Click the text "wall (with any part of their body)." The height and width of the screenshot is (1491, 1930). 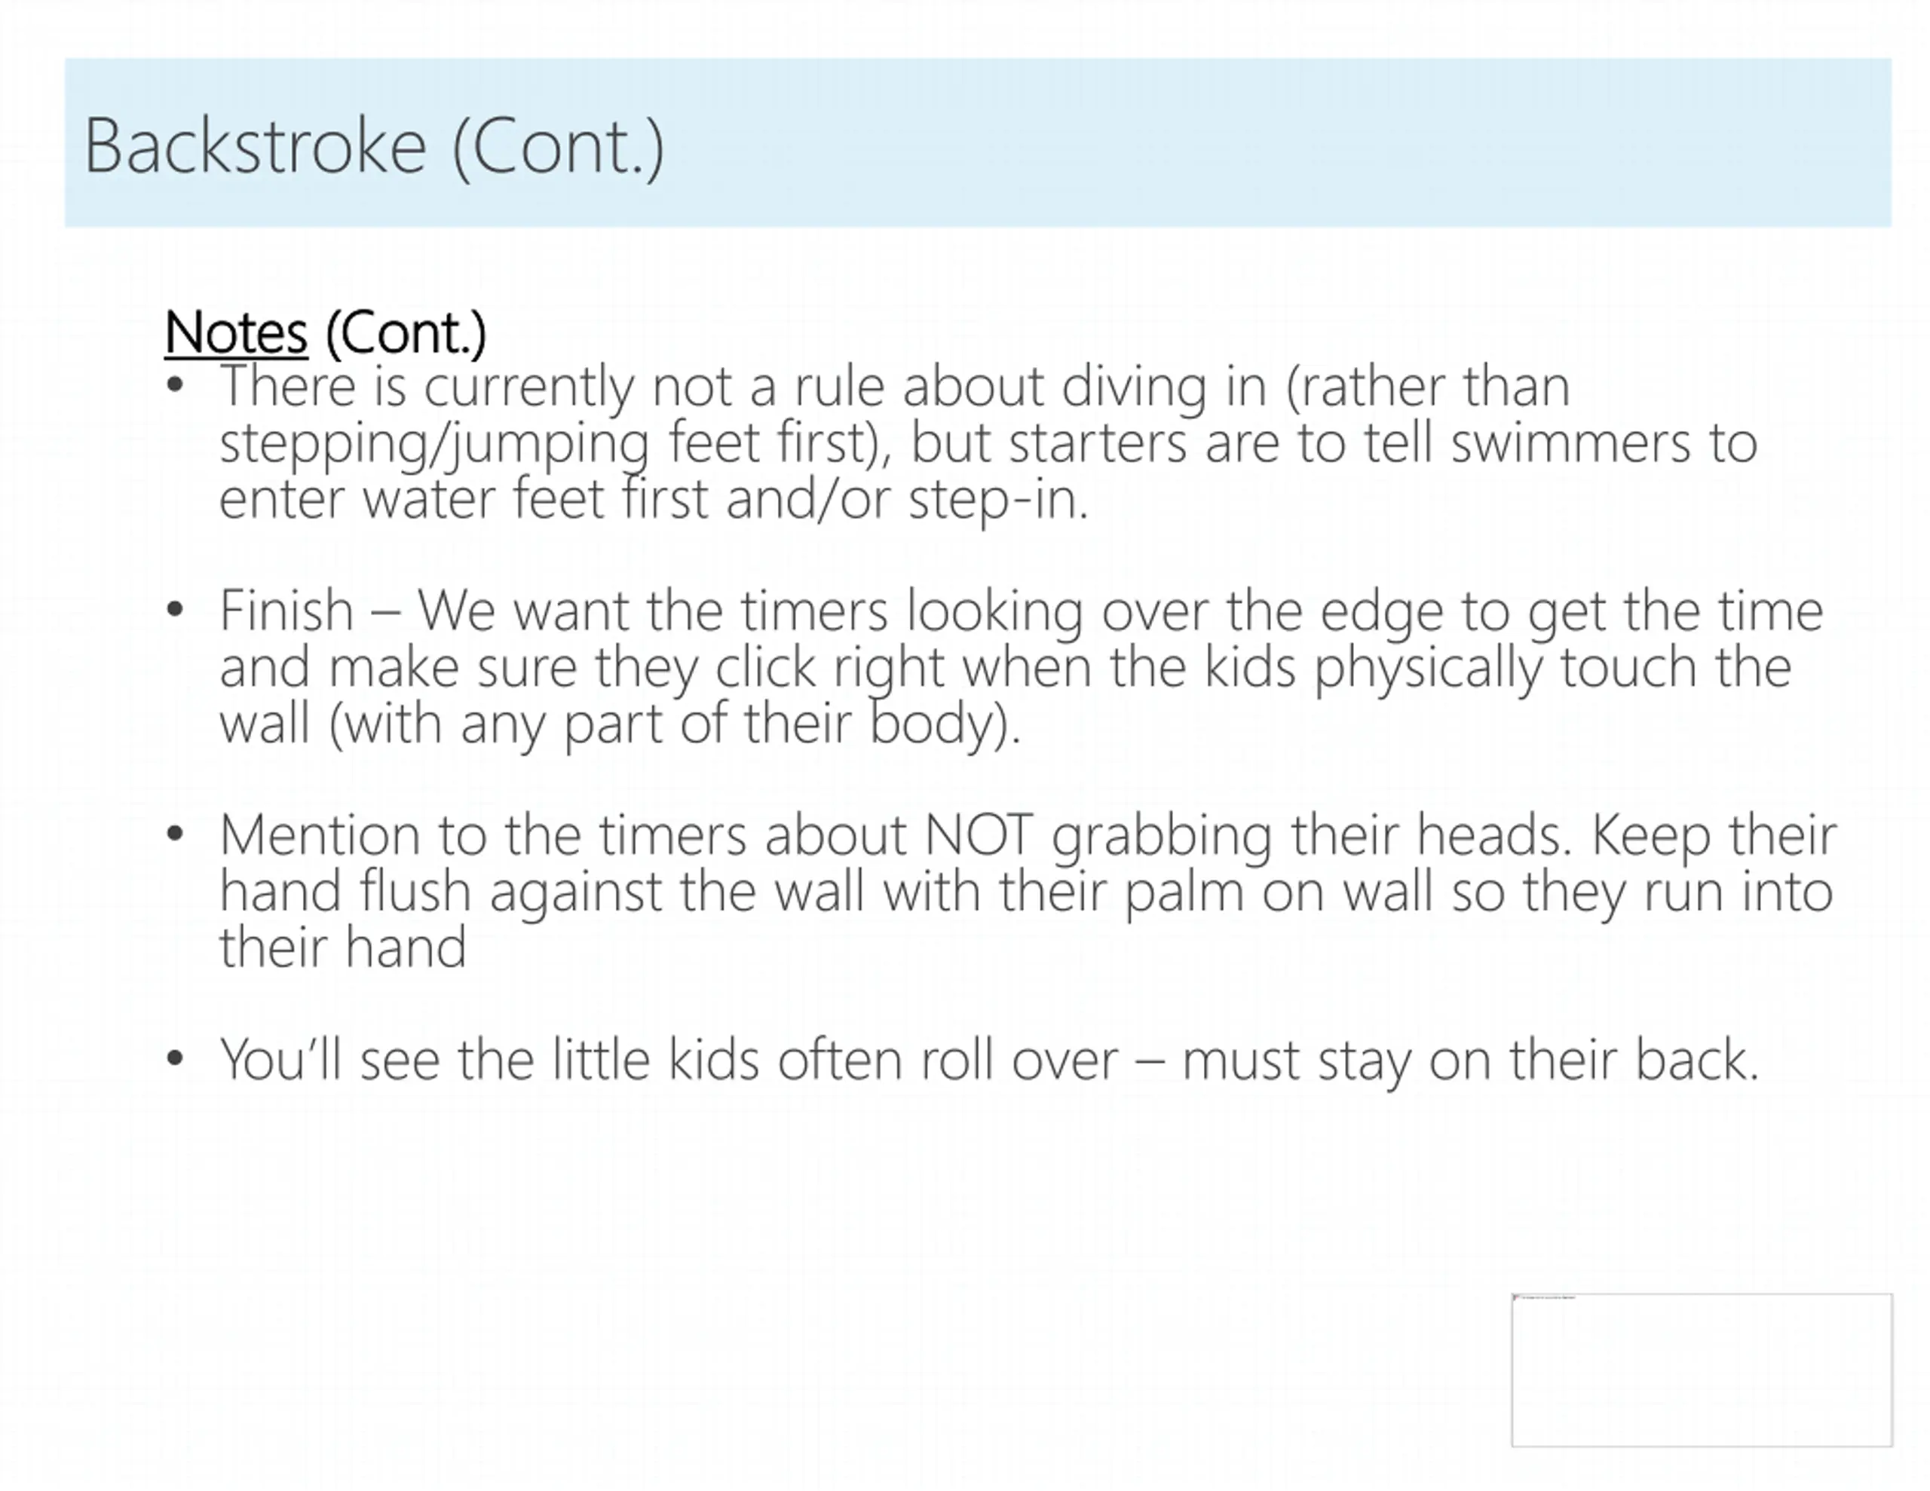[620, 723]
